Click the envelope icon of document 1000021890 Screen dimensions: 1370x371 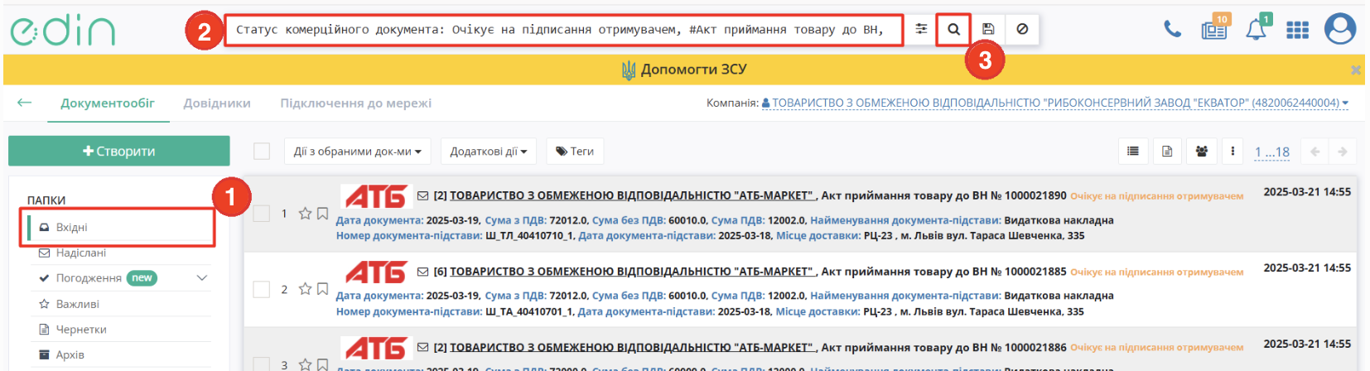coord(422,196)
